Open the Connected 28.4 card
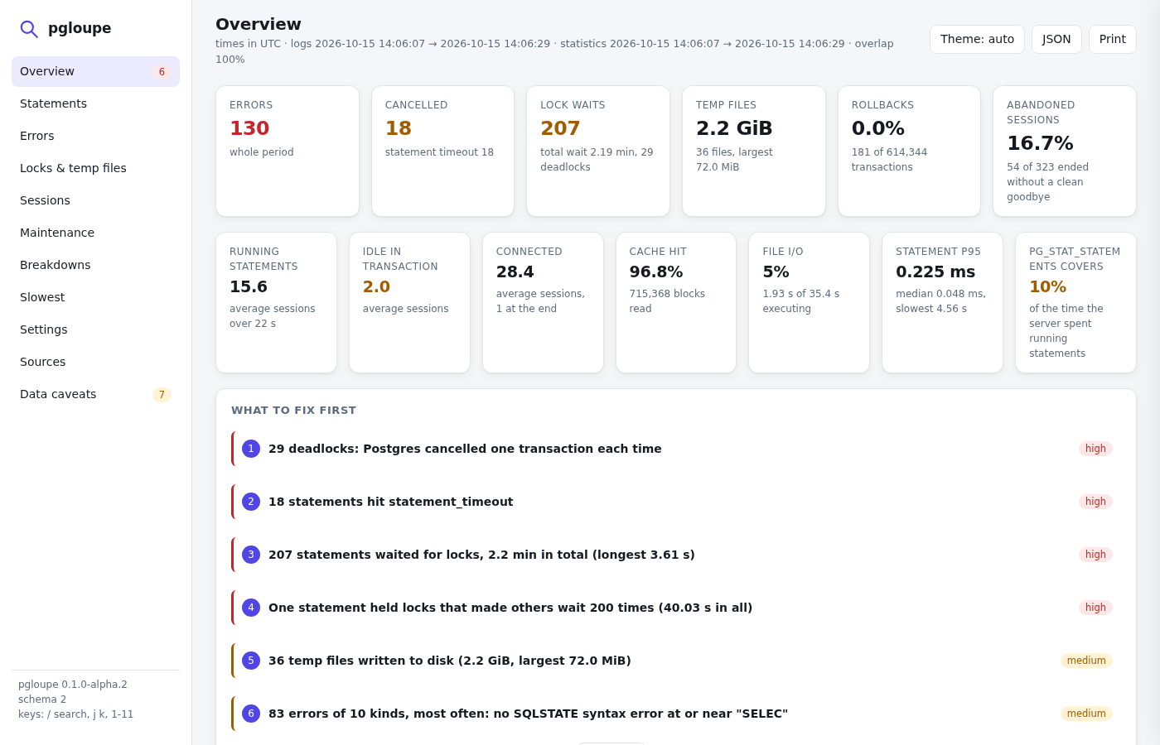Image resolution: width=1160 pixels, height=745 pixels. 543,303
